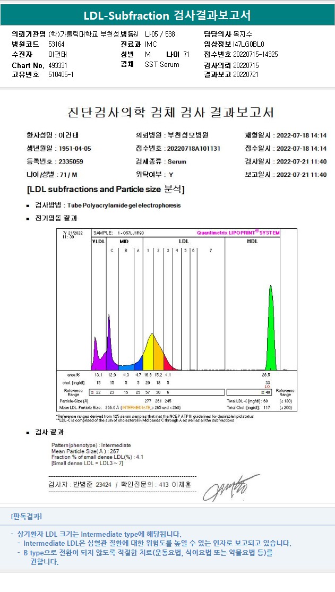The width and height of the screenshot is (335, 592).
Task: Select the 검사결과 section bullet heading
Action: [45, 432]
